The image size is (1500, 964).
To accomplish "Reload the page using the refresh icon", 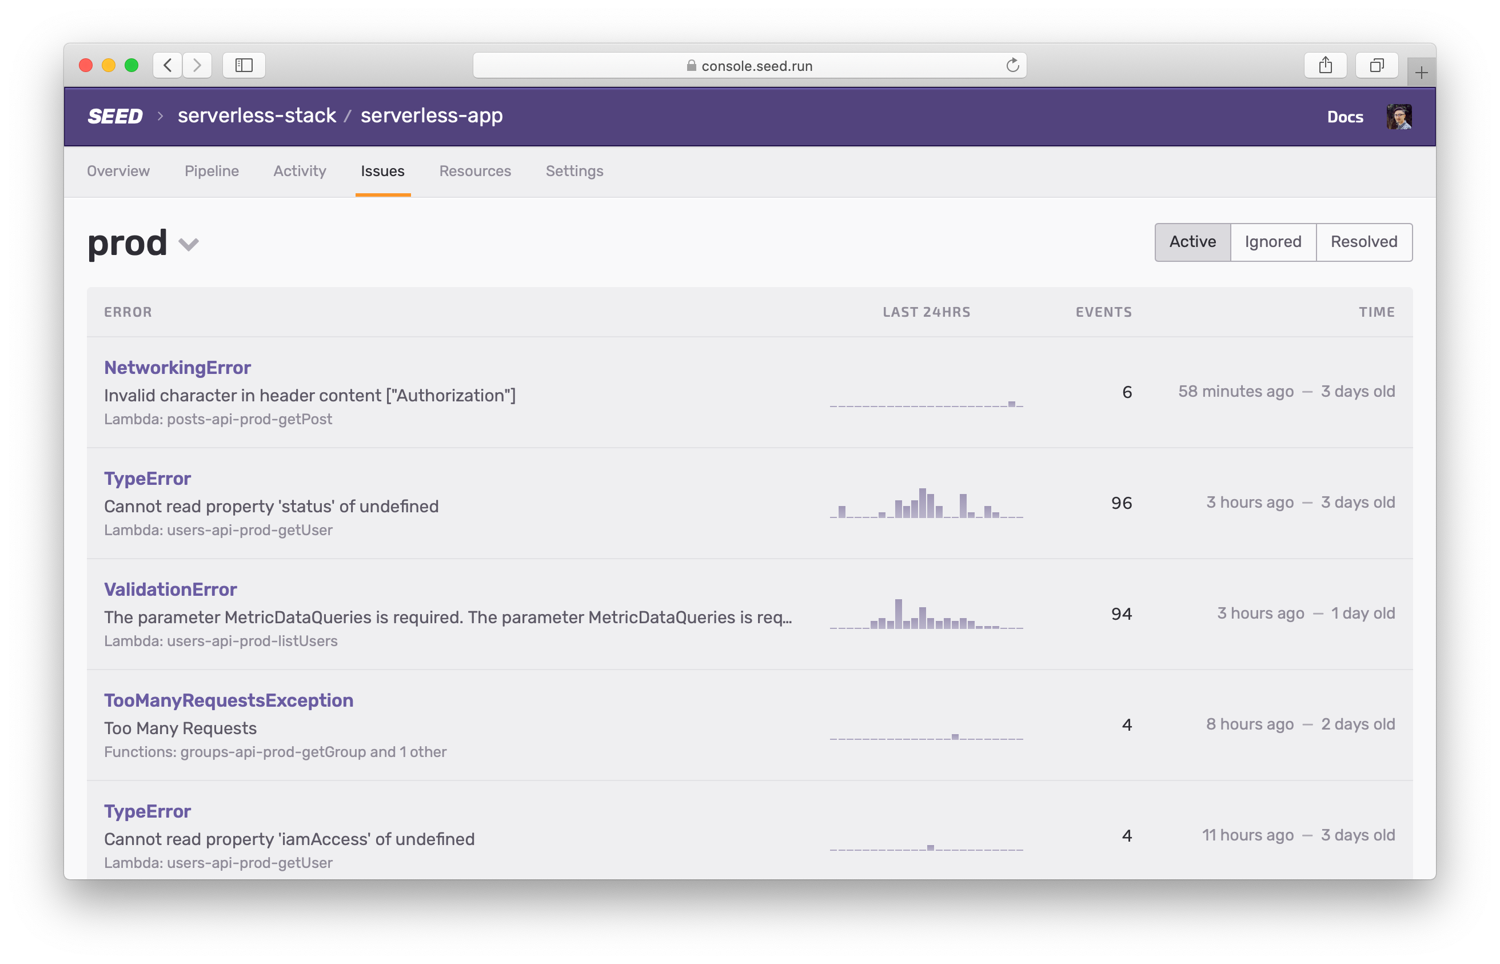I will (x=1012, y=65).
